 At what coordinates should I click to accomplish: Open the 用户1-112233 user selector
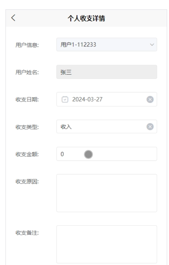click(x=107, y=45)
